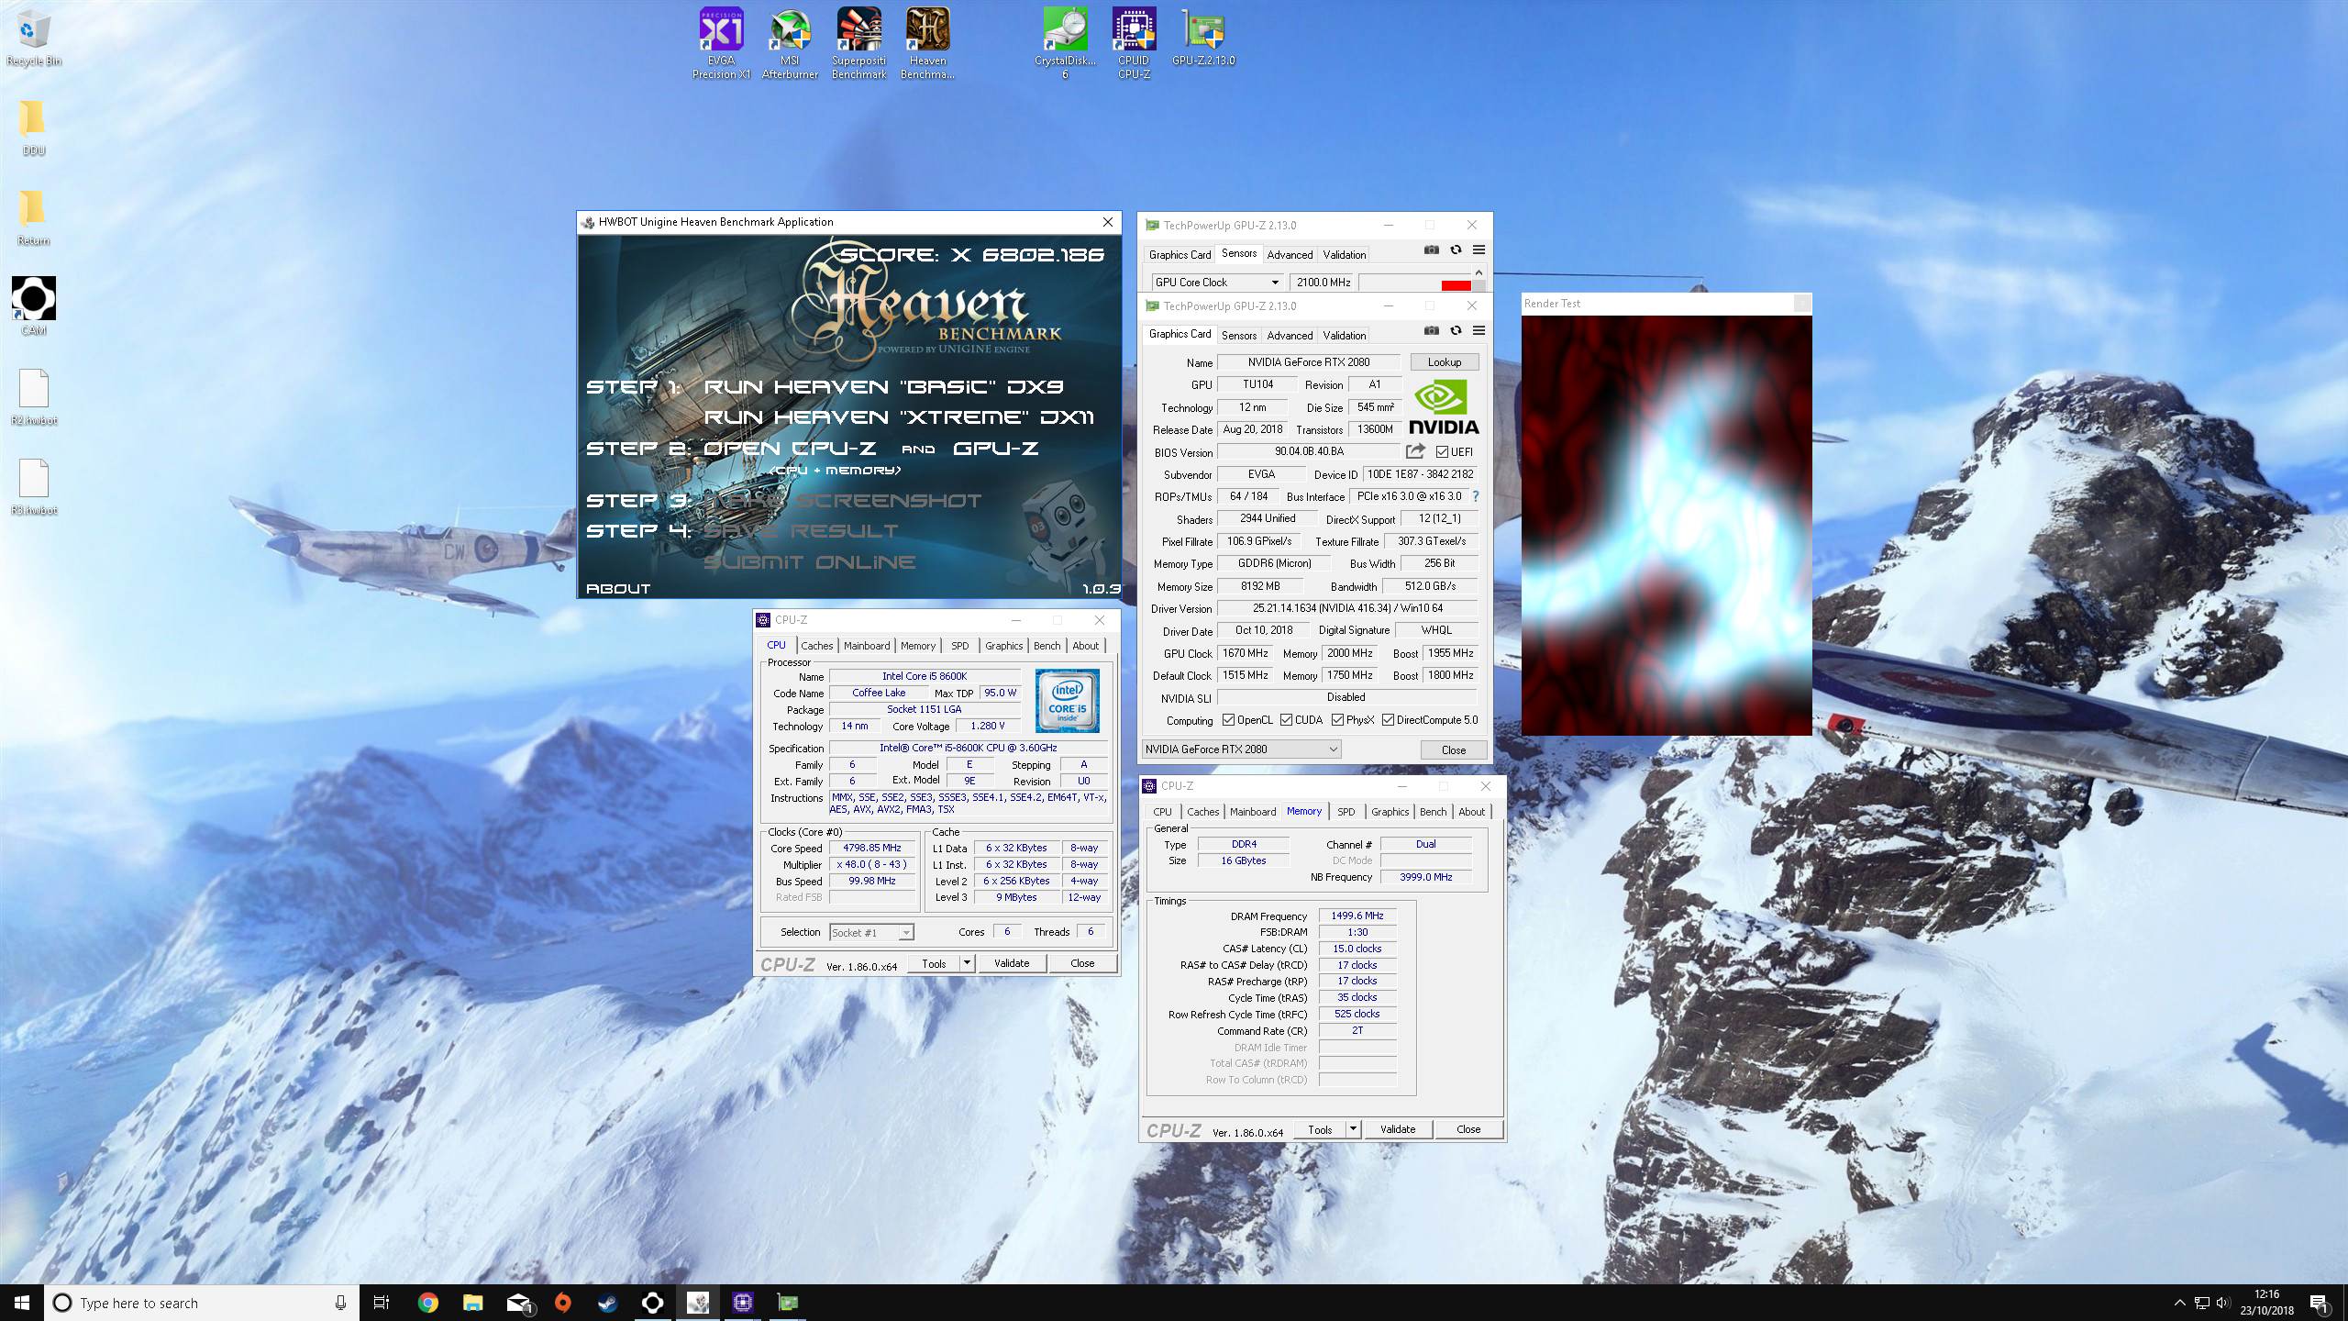The height and width of the screenshot is (1321, 2348).
Task: Click RUN HEAVEN "BASIC" DX9 step
Action: click(883, 387)
